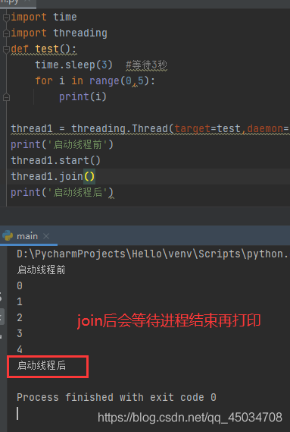Click the comment '#等待3秒'

point(146,65)
